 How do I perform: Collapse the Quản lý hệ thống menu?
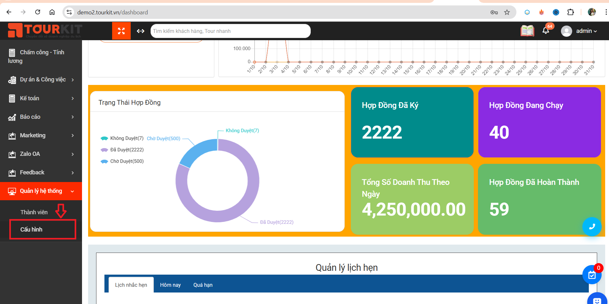click(41, 191)
